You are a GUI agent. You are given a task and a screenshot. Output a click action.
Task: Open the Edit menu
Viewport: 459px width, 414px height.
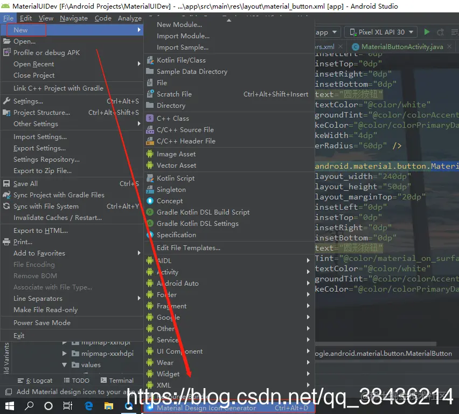[26, 18]
